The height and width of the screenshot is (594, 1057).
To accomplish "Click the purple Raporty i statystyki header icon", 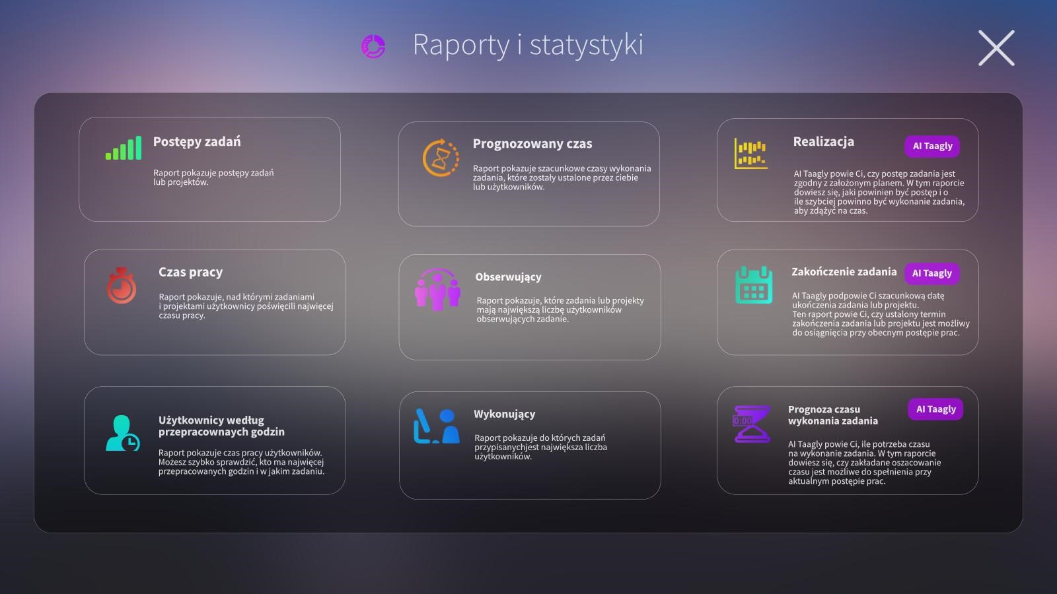I will pos(373,46).
